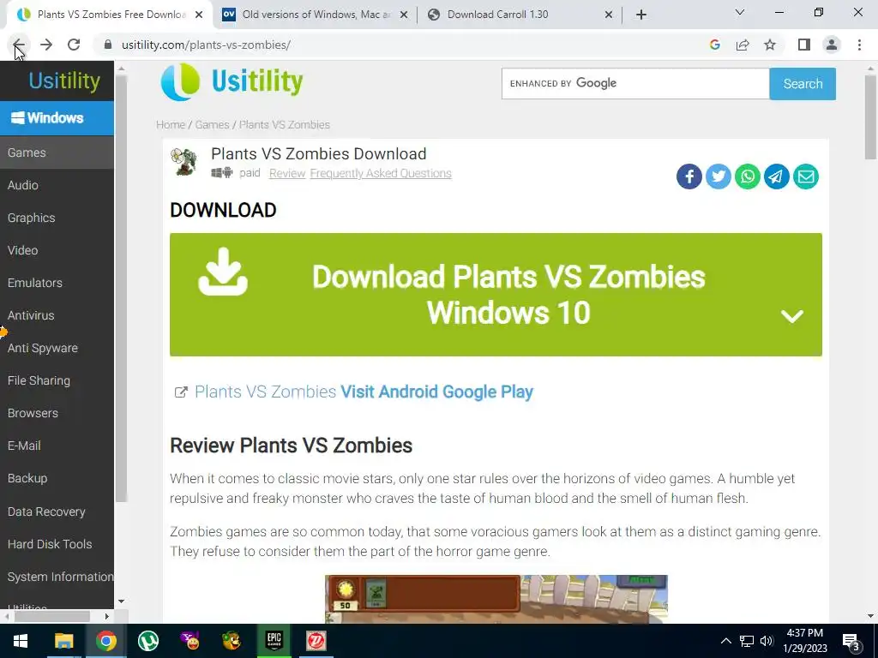Open the Audio category in sidebar
This screenshot has height=658, width=878.
(x=57, y=185)
